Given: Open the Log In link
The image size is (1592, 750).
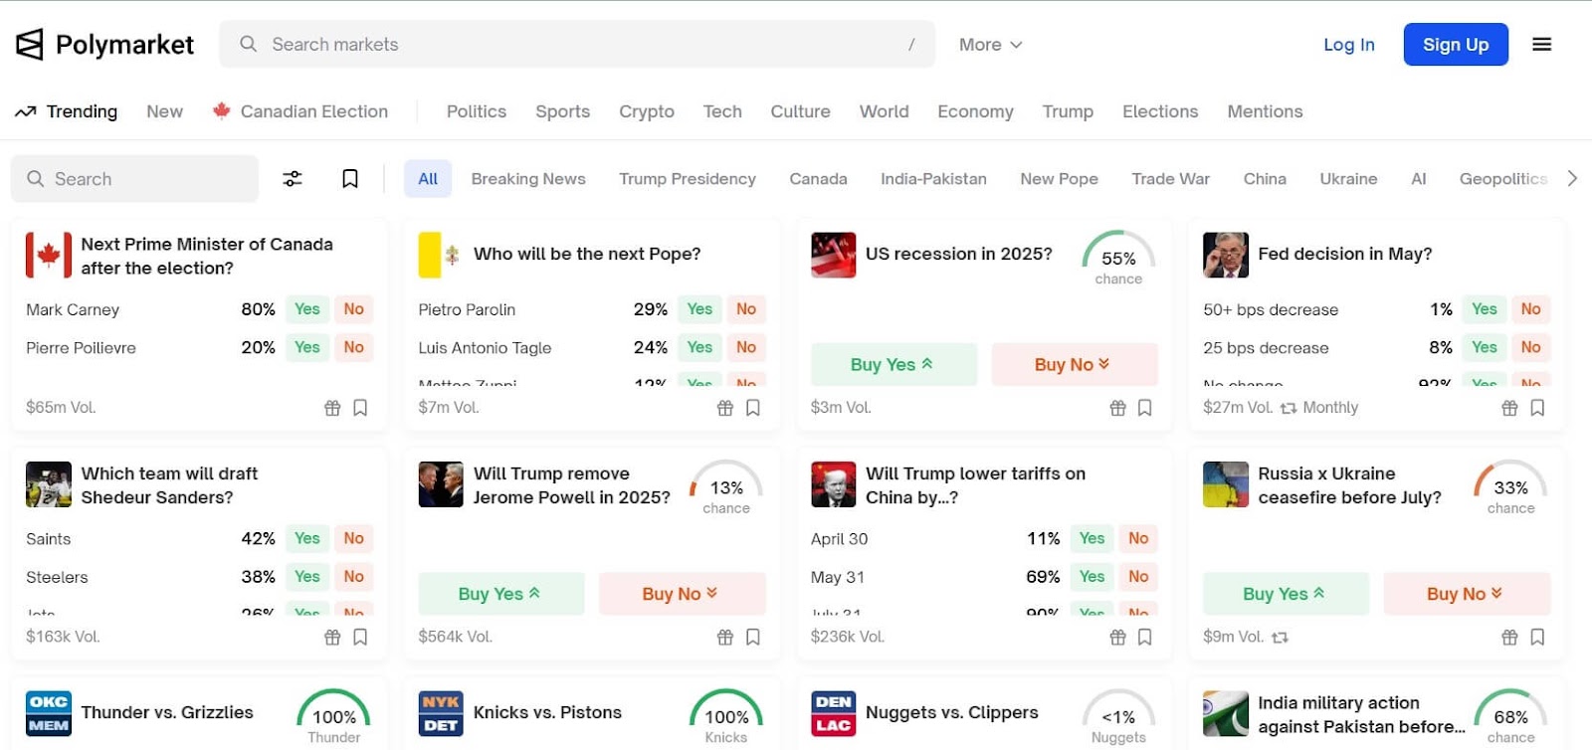Looking at the screenshot, I should pyautogui.click(x=1348, y=45).
